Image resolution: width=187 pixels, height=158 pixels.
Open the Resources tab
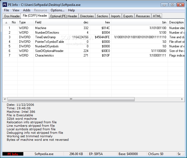pyautogui.click(x=143, y=16)
